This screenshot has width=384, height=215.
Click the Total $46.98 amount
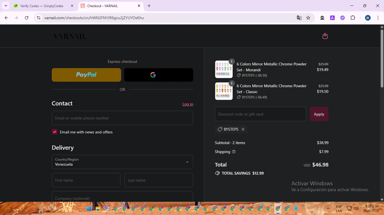[320, 165]
